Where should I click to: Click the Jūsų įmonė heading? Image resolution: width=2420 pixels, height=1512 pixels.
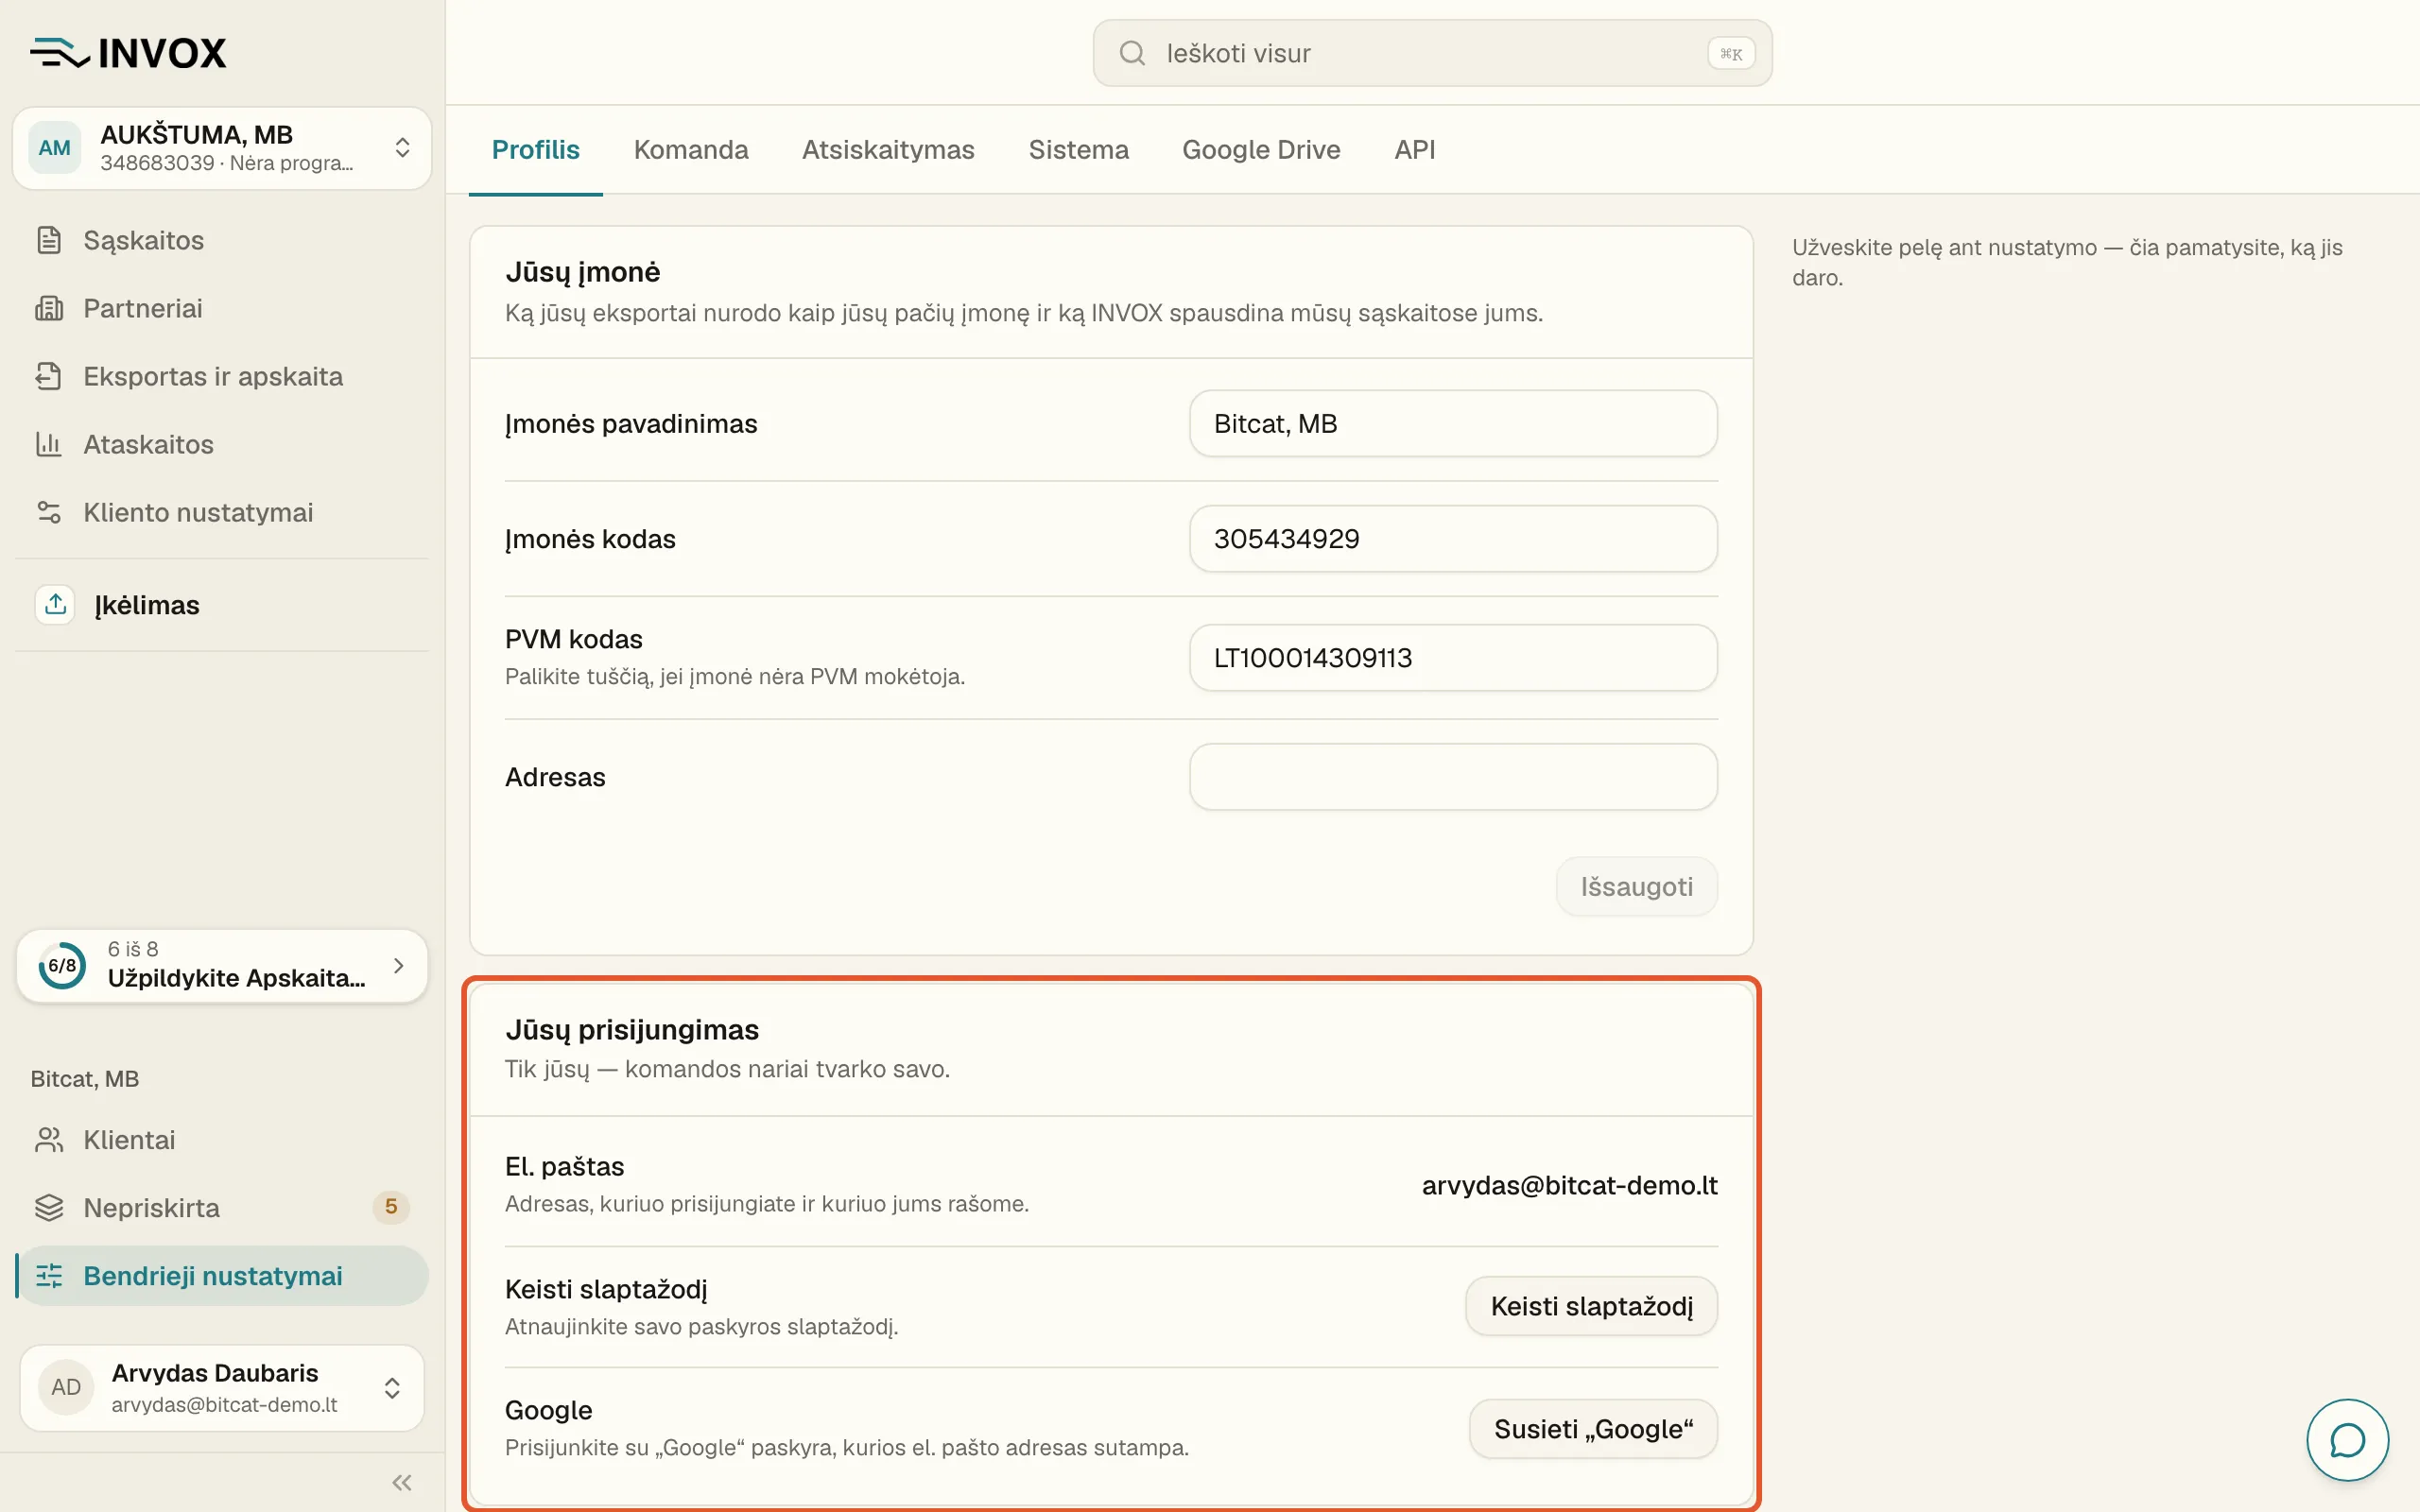[583, 272]
